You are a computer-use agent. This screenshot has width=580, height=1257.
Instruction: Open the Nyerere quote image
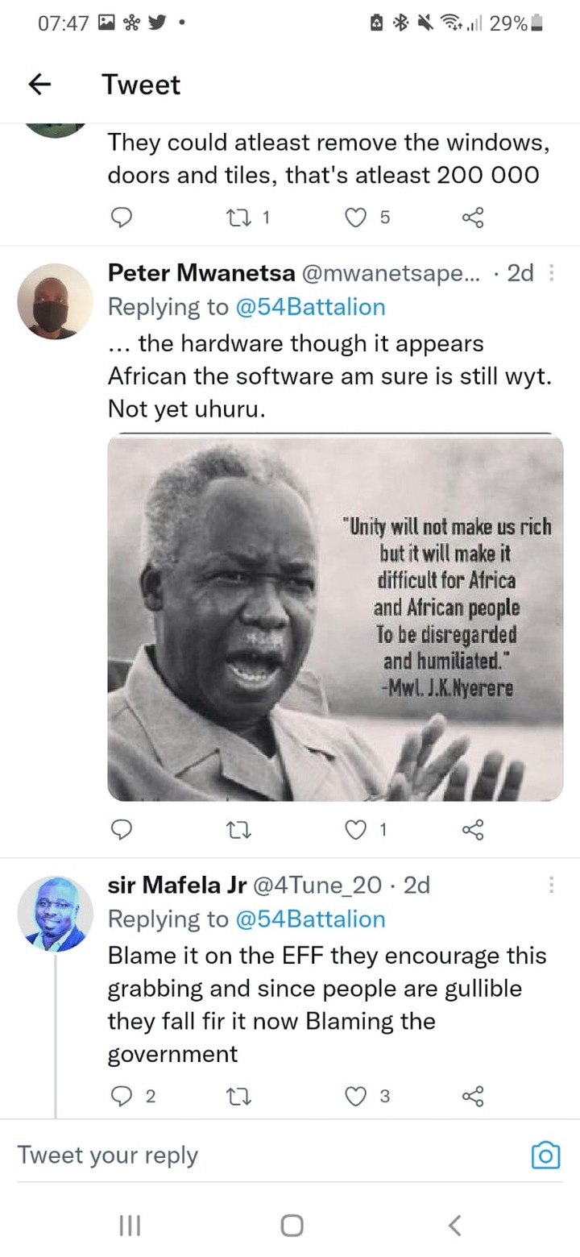[335, 617]
